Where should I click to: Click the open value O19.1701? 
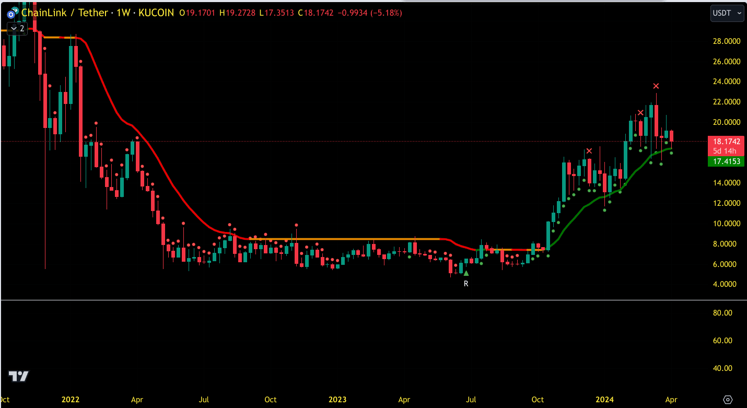click(198, 13)
